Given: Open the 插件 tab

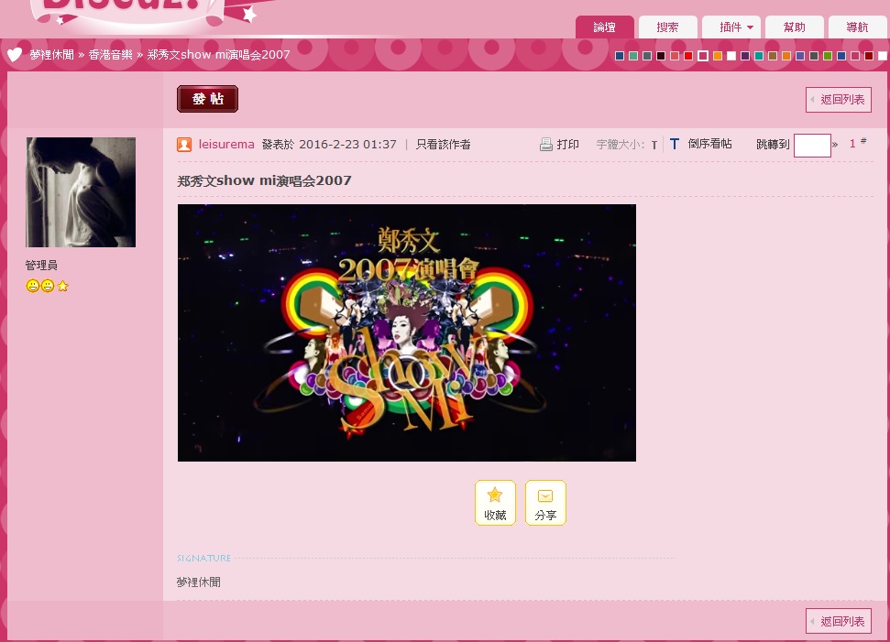Looking at the screenshot, I should [731, 27].
